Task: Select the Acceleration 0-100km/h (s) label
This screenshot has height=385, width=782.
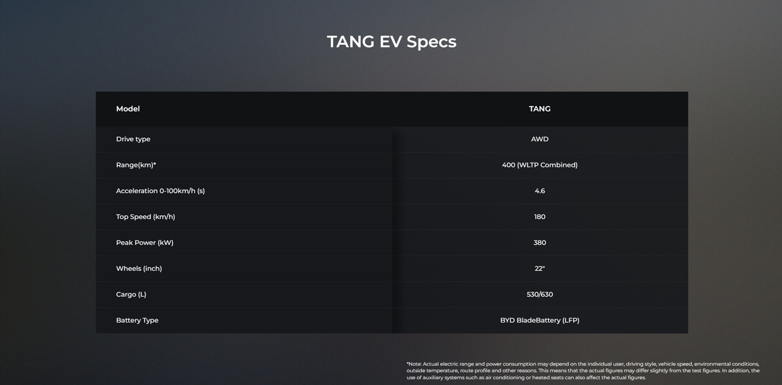Action: click(160, 191)
